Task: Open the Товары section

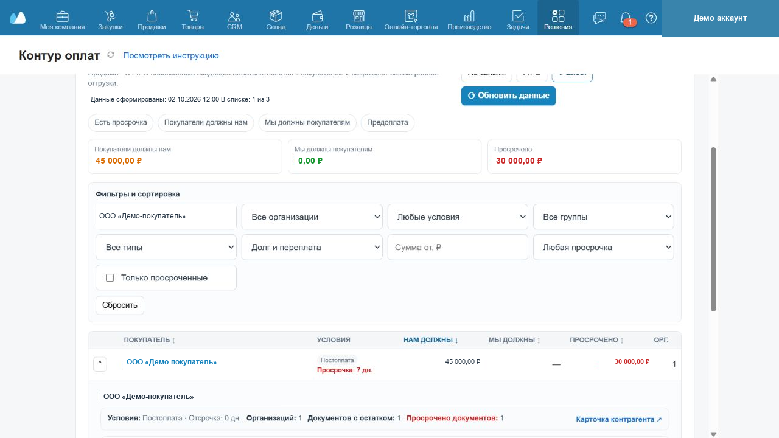Action: [193, 18]
